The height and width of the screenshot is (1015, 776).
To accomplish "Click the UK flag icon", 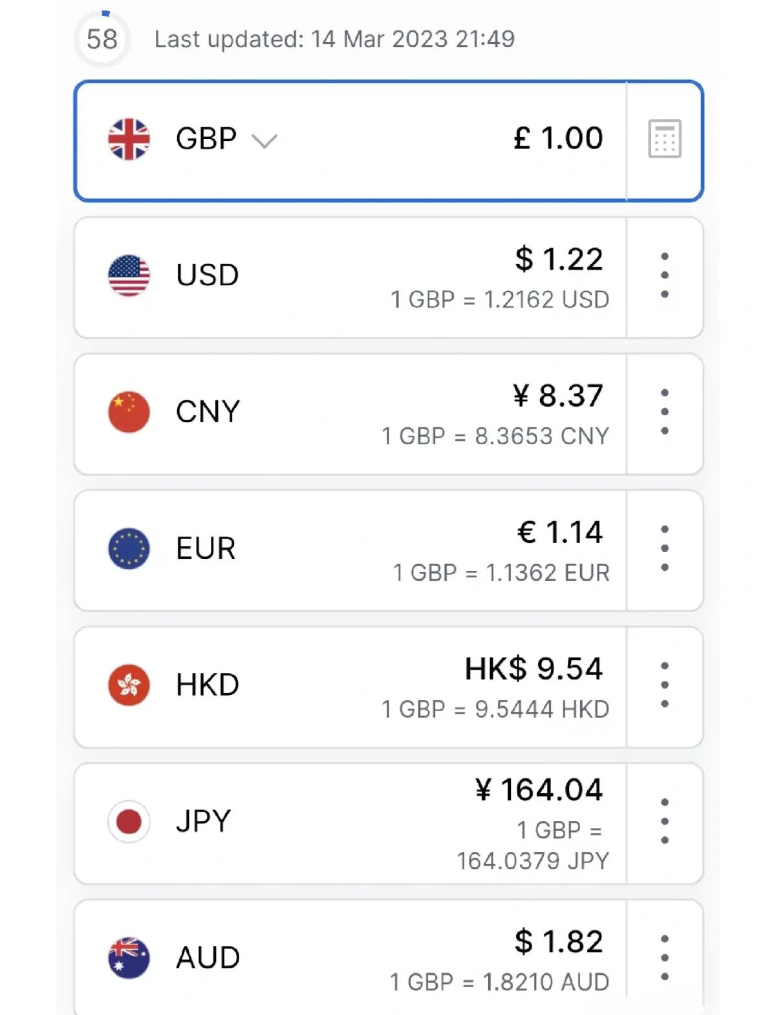I will point(129,139).
